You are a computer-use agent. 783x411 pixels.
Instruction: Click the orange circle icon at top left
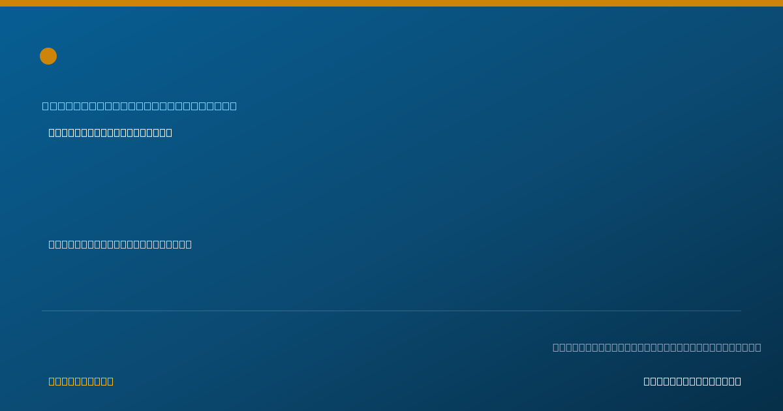coord(48,56)
